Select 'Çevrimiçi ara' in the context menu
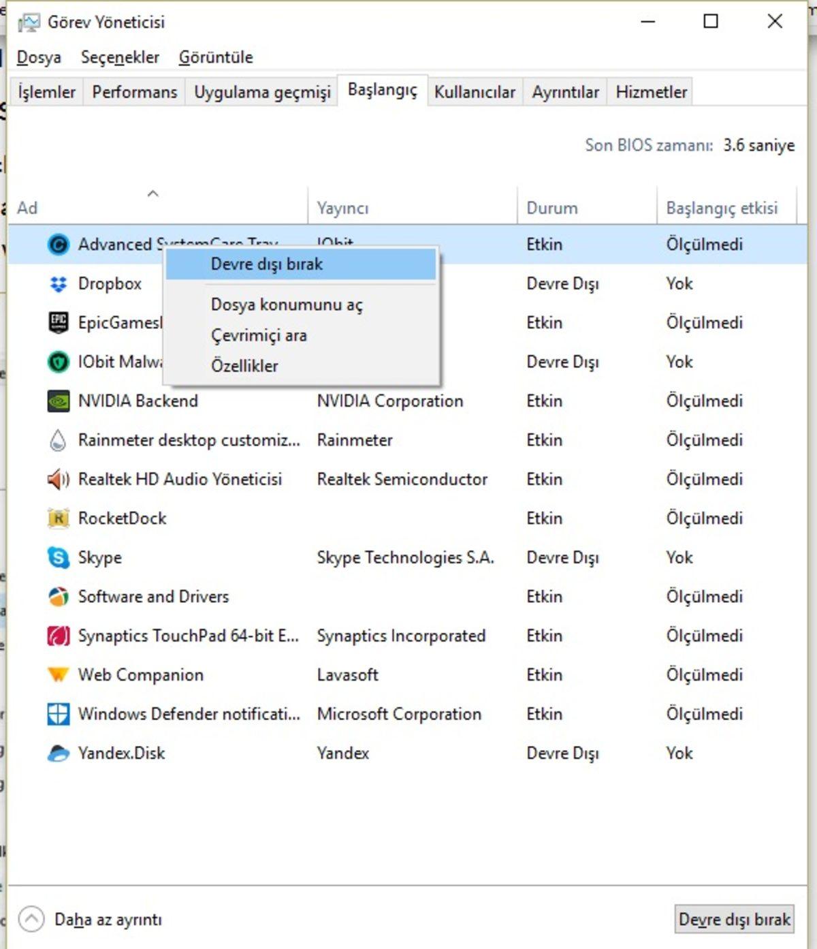The height and width of the screenshot is (949, 817). pos(259,335)
